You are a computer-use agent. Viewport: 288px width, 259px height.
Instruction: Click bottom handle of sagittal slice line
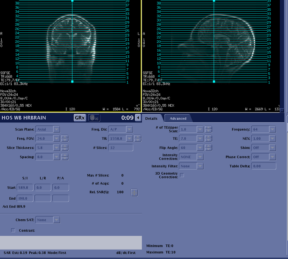(x=214, y=81)
